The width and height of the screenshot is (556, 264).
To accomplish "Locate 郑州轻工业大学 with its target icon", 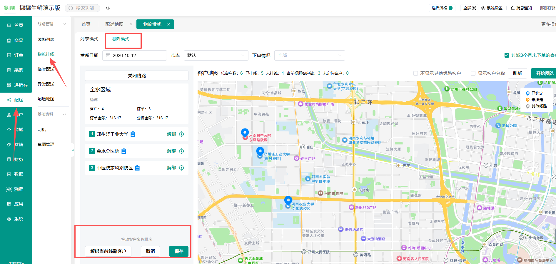I will (x=181, y=134).
